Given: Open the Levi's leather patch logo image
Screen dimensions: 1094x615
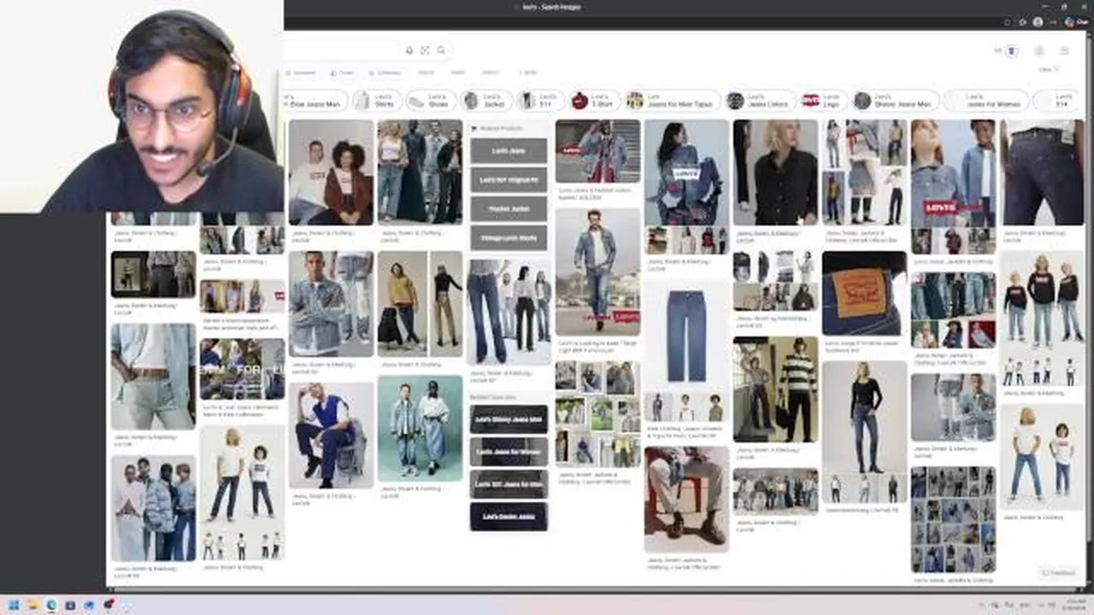Looking at the screenshot, I should point(864,293).
